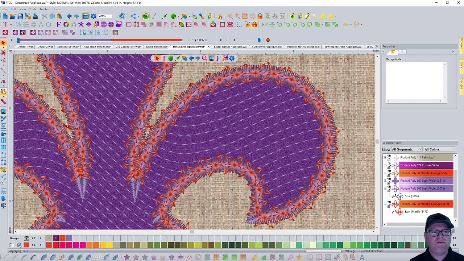Click the applique icon with the red diamond
Viewport: 464px width, 261px height.
(5, 33)
